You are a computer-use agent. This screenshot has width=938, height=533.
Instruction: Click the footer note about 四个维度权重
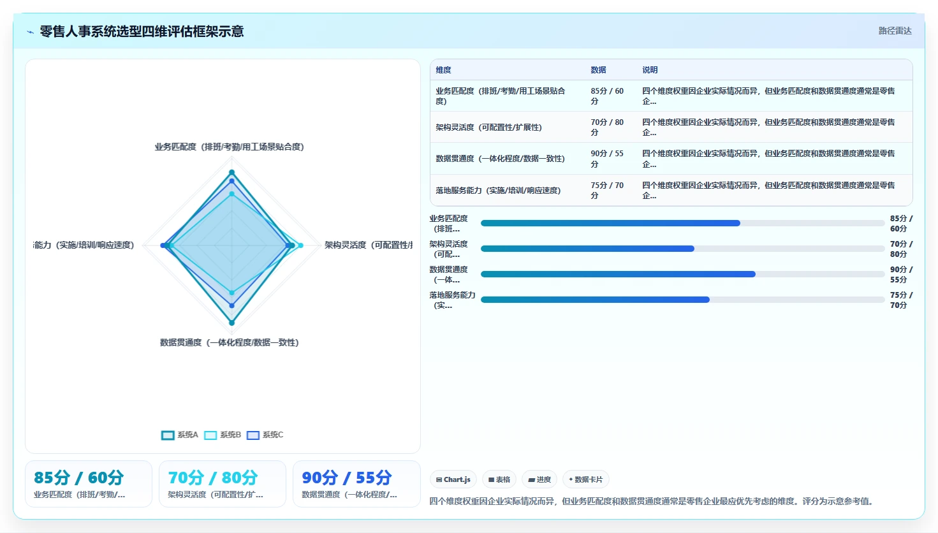pyautogui.click(x=651, y=502)
